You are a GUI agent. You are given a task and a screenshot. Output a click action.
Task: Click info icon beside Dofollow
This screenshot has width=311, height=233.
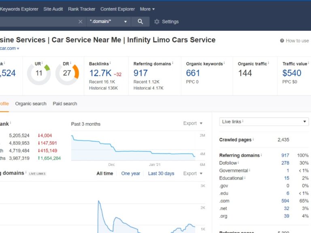[238, 163]
